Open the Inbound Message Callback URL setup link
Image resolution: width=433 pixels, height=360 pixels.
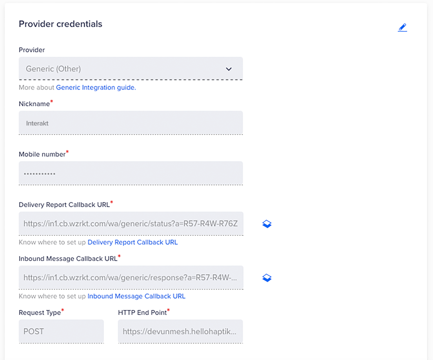(x=136, y=296)
